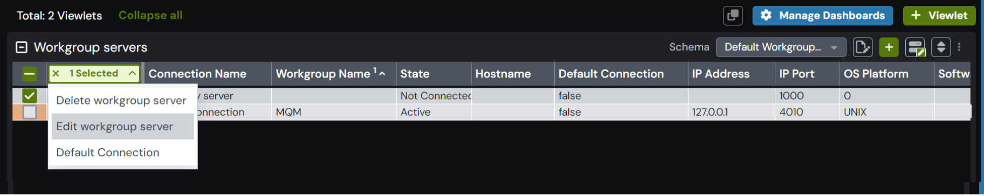Click the Collapse all link
Image resolution: width=984 pixels, height=196 pixels.
(150, 16)
